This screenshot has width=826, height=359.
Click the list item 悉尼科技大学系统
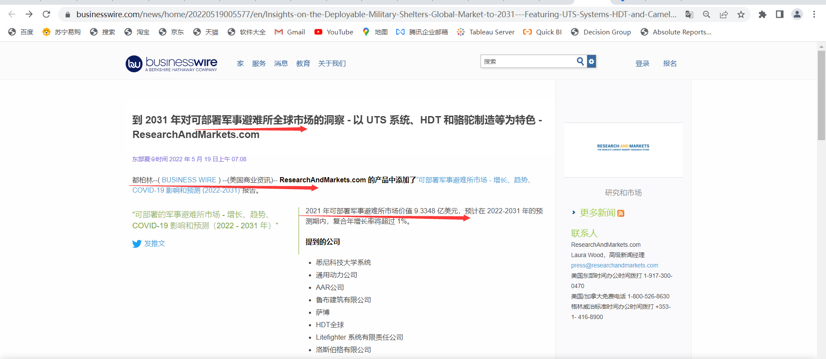click(343, 262)
